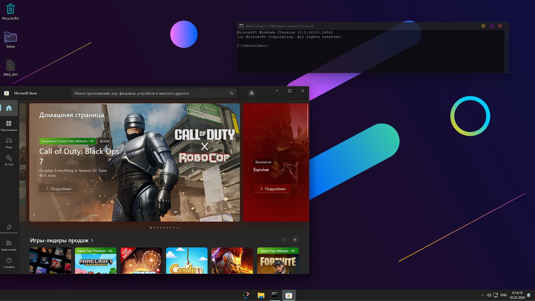Open Приложения section in the Store sidebar
The width and height of the screenshot is (535, 301).
9,126
